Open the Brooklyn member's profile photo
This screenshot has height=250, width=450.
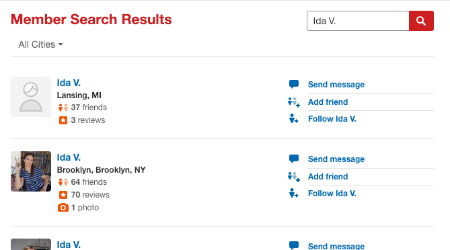(31, 171)
